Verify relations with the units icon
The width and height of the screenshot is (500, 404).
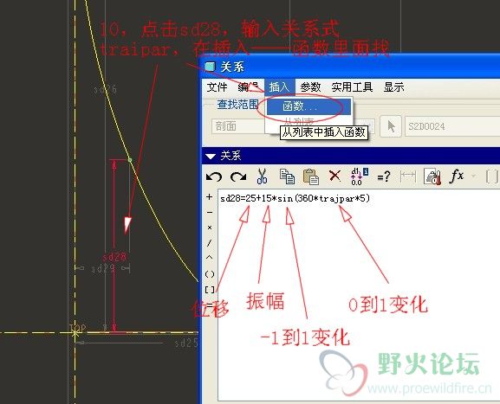[432, 176]
